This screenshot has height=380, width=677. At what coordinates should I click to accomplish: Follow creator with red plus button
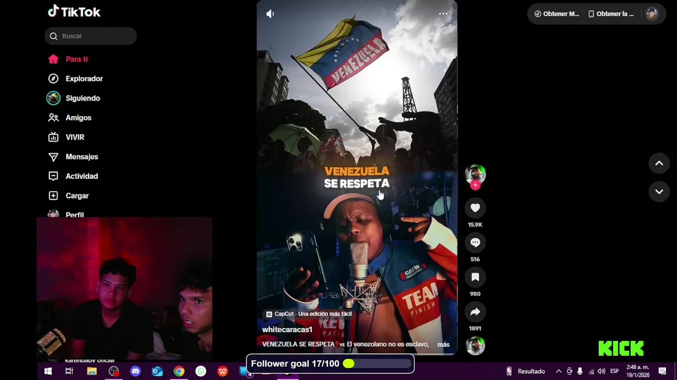coord(475,185)
